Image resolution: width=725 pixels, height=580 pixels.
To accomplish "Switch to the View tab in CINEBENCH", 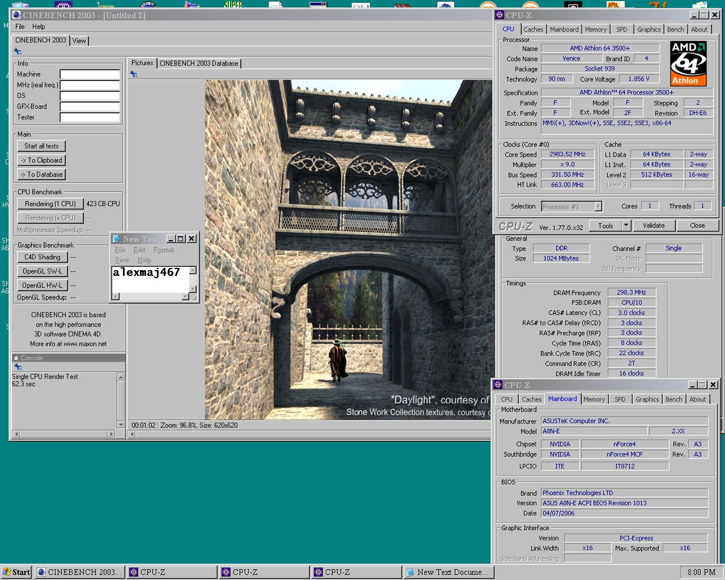I will click(79, 41).
